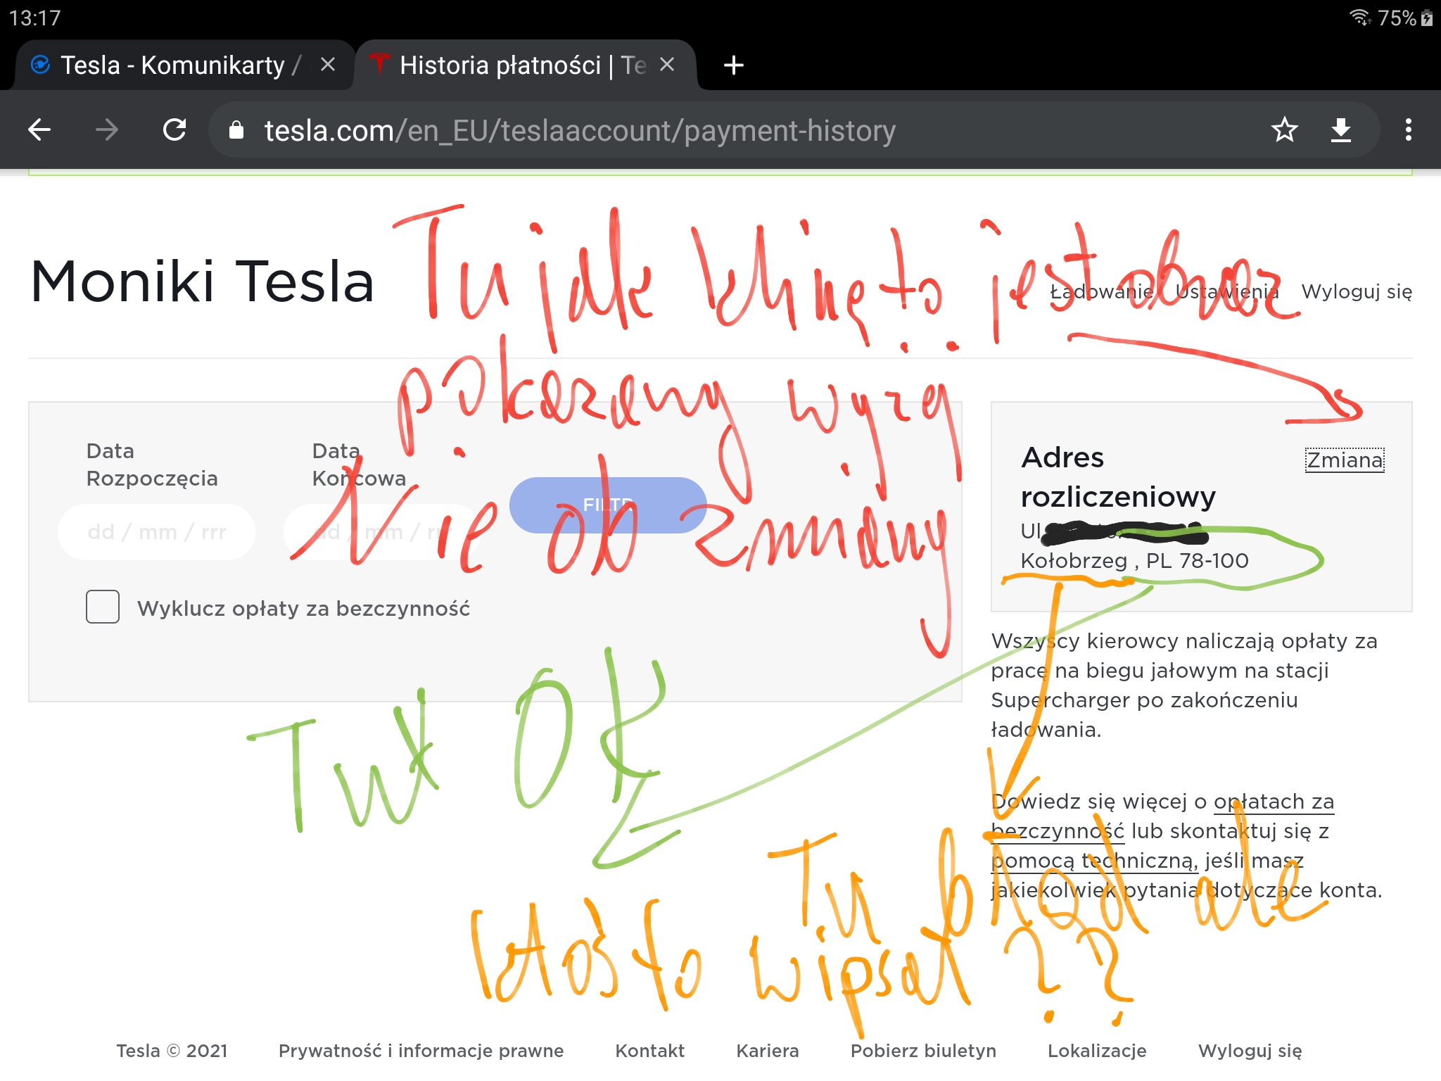Open downloads via the download arrow icon
The image size is (1441, 1081).
[1341, 130]
